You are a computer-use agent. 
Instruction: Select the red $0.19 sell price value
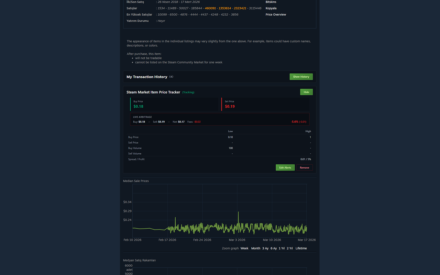[x=230, y=107]
